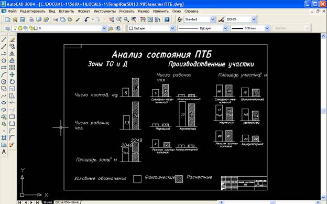Click the Save drawing icon
This screenshot has width=327, height=204.
point(22,19)
